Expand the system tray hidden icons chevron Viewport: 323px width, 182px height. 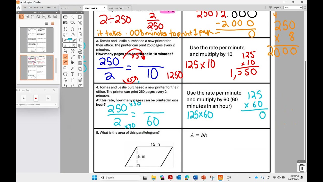(x=250, y=177)
